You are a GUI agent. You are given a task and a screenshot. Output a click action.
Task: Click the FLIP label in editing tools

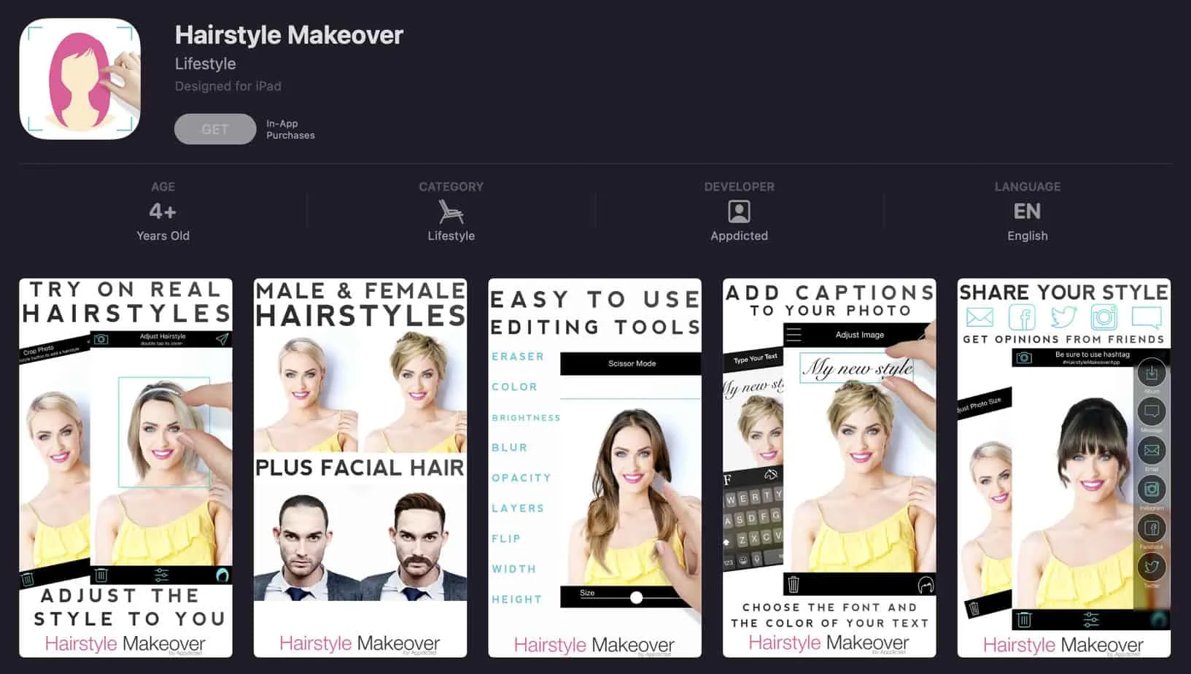tap(506, 539)
